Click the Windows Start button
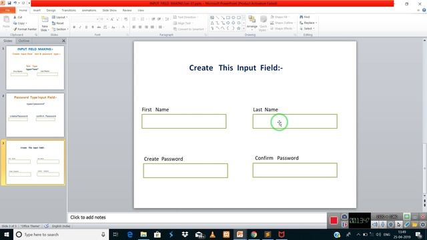Image resolution: width=427 pixels, height=240 pixels. pyautogui.click(x=6, y=234)
